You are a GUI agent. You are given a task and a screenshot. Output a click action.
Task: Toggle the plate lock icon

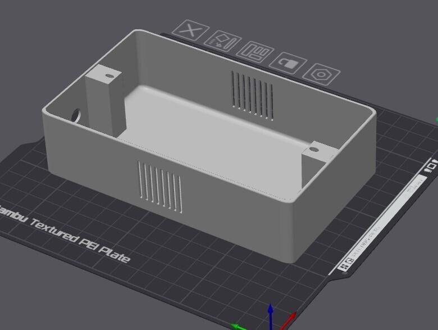click(x=288, y=63)
